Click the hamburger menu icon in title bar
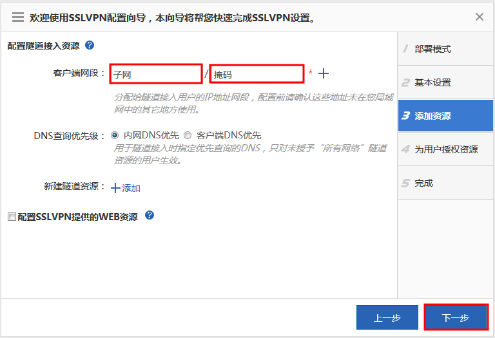This screenshot has height=338, width=495. pos(18,17)
